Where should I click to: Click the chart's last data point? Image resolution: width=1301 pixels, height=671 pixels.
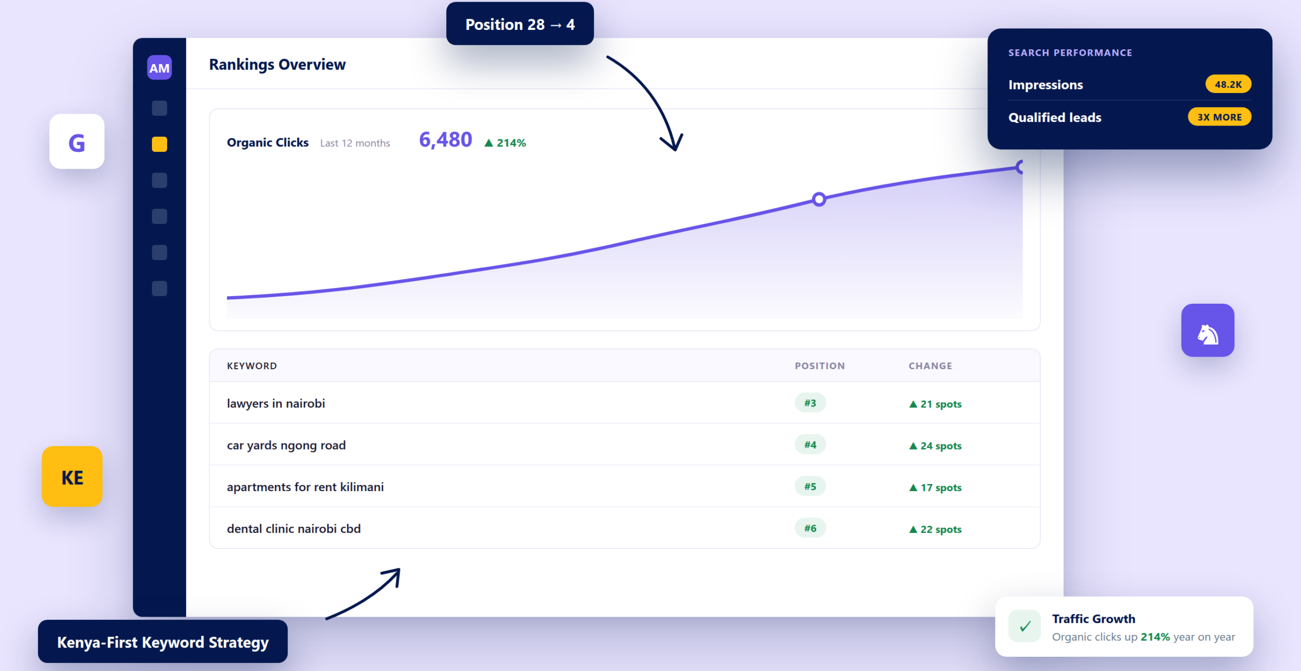pyautogui.click(x=1019, y=167)
